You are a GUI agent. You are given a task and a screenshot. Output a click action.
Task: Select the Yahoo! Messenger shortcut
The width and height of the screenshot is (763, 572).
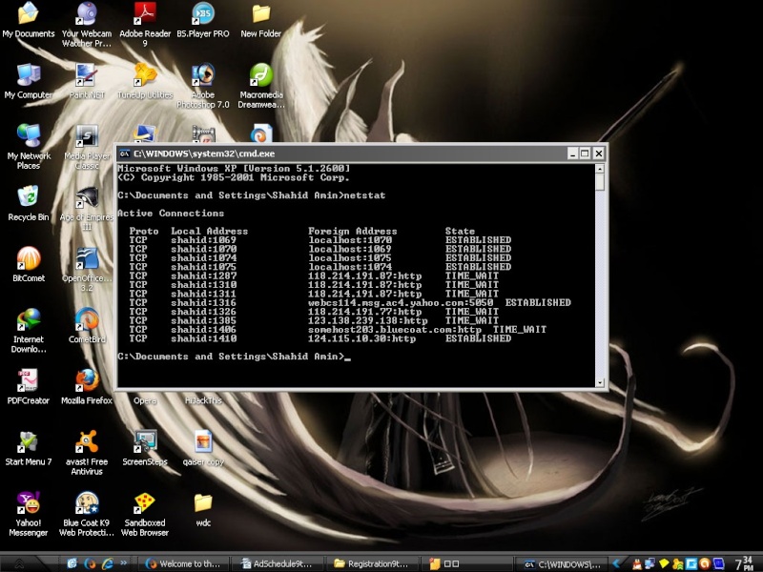click(29, 514)
